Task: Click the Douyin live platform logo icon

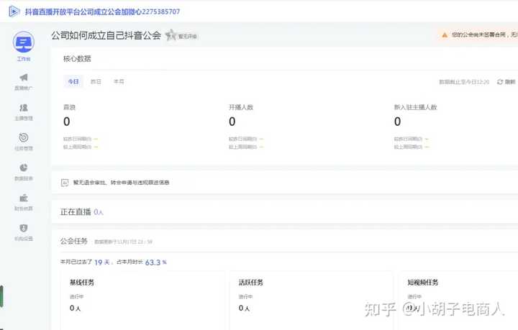Action: click(x=14, y=12)
